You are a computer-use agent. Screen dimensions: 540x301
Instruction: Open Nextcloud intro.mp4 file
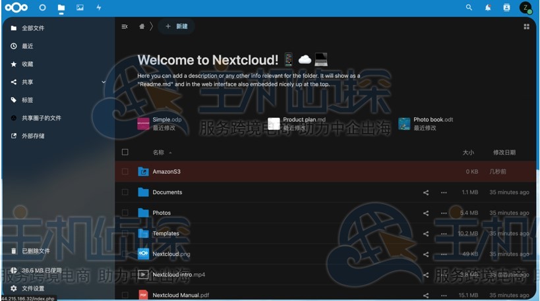coord(179,275)
